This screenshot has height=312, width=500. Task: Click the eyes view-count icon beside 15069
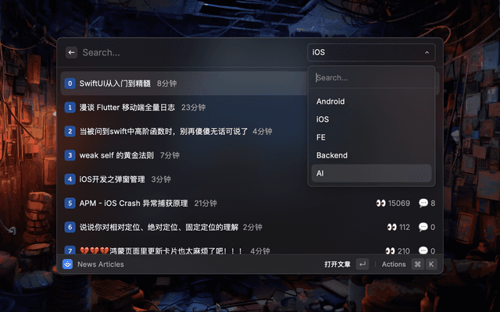[x=380, y=203]
